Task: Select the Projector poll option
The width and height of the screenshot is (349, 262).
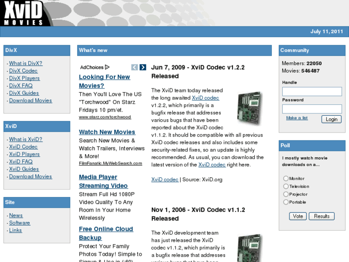Action: pyautogui.click(x=286, y=194)
